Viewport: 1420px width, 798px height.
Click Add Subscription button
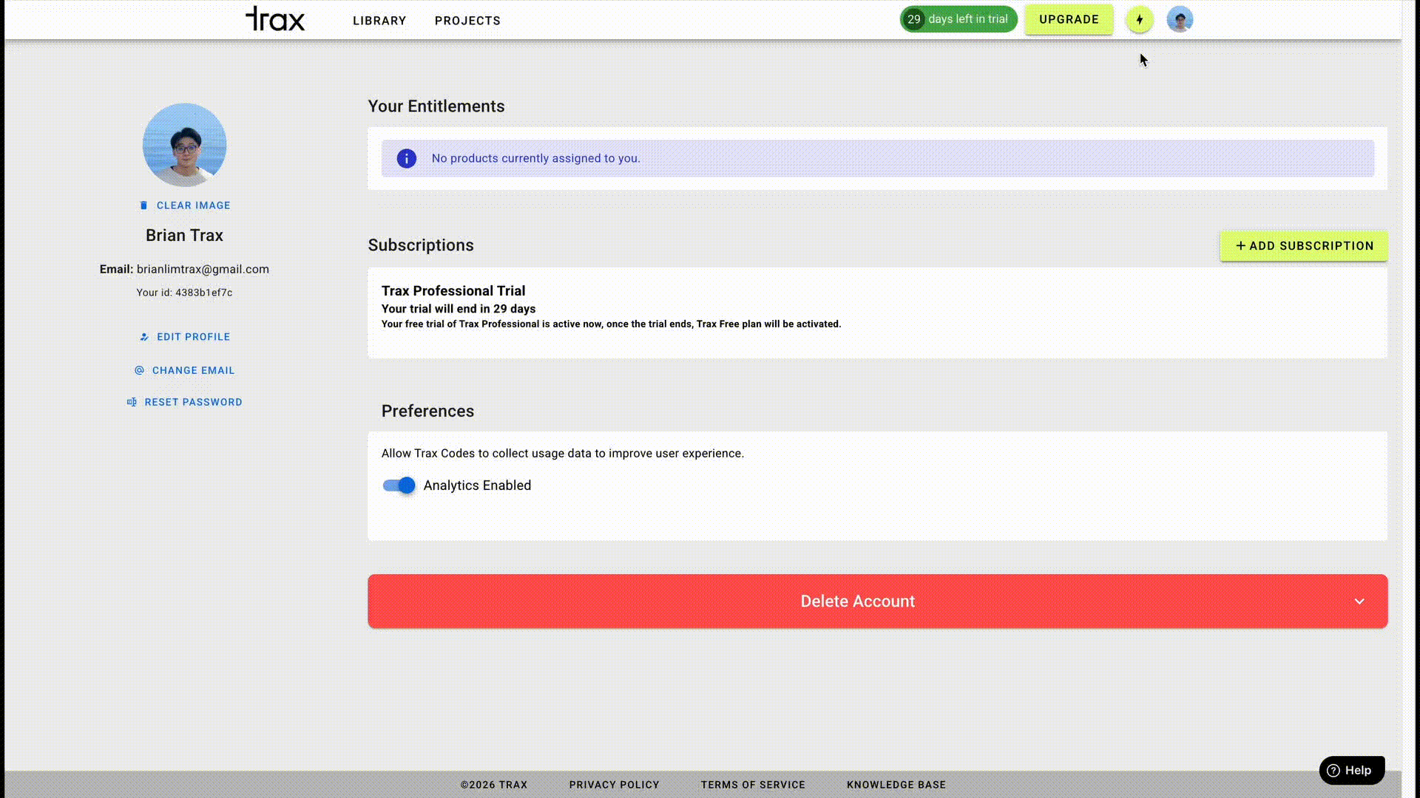(x=1303, y=246)
